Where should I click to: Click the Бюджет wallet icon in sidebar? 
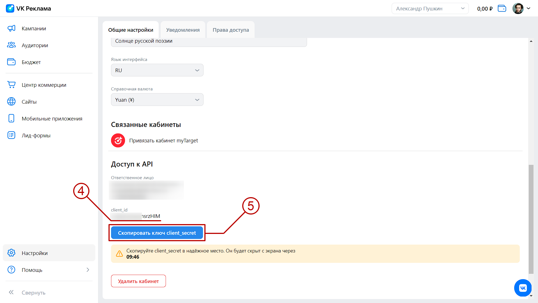point(11,62)
